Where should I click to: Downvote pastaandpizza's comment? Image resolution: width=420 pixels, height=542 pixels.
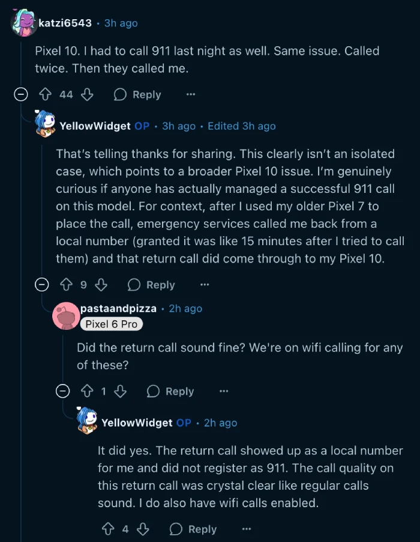pyautogui.click(x=120, y=391)
